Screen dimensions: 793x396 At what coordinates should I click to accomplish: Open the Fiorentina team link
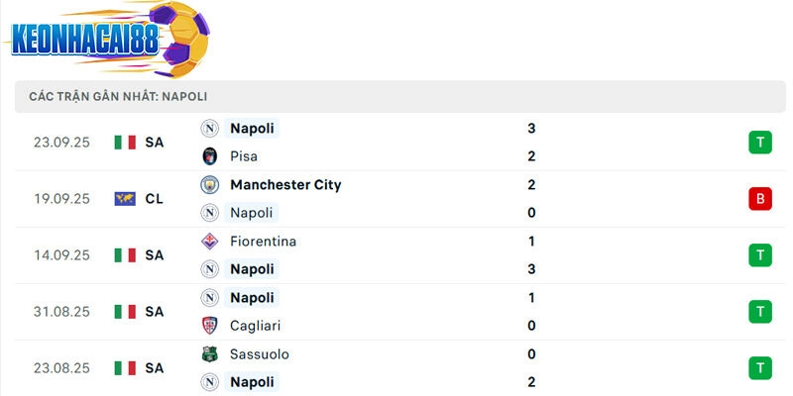click(263, 242)
